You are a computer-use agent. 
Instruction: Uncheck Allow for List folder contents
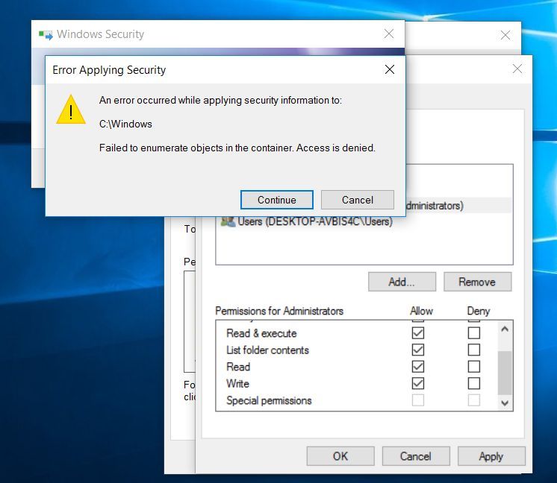[418, 350]
